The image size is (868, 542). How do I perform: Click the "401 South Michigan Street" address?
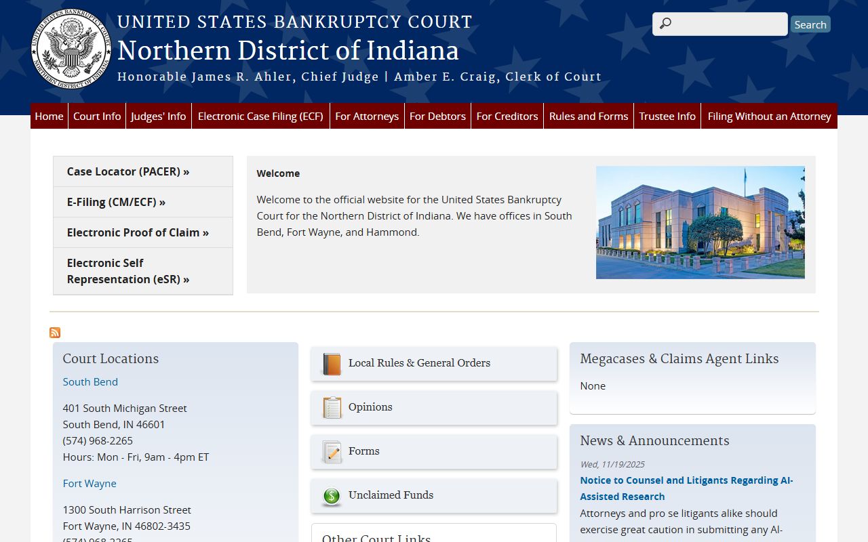[x=125, y=408]
